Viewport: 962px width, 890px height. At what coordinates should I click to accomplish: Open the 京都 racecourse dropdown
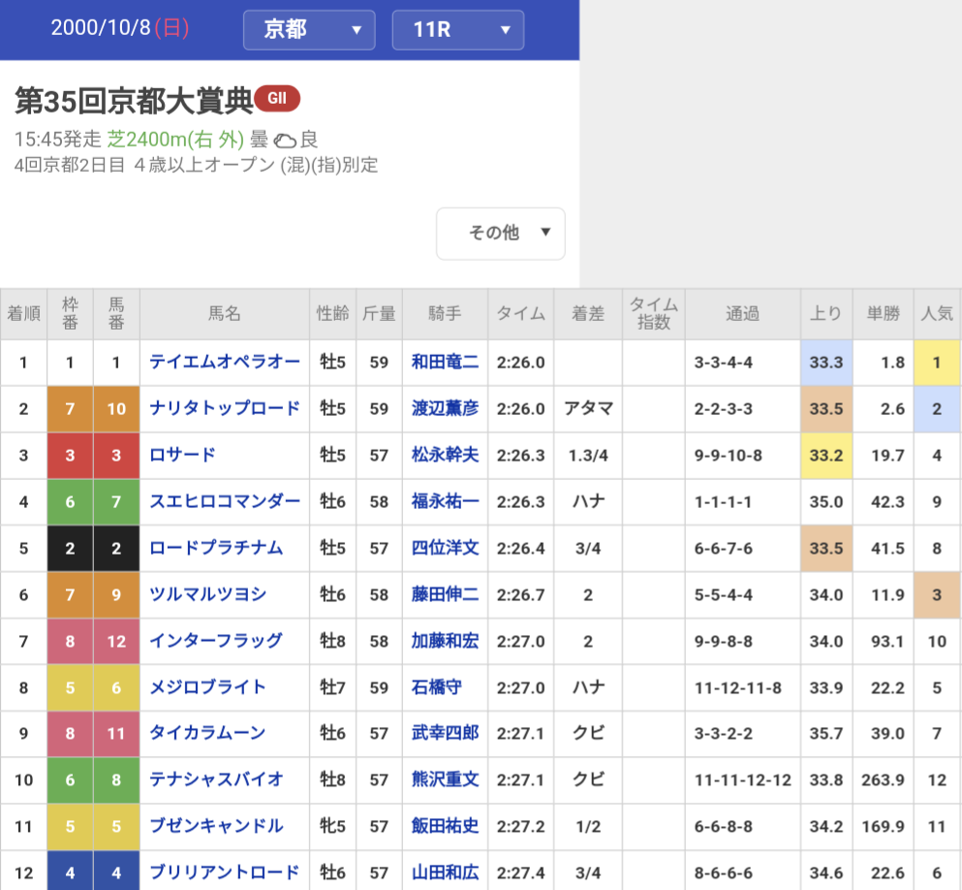click(x=309, y=29)
